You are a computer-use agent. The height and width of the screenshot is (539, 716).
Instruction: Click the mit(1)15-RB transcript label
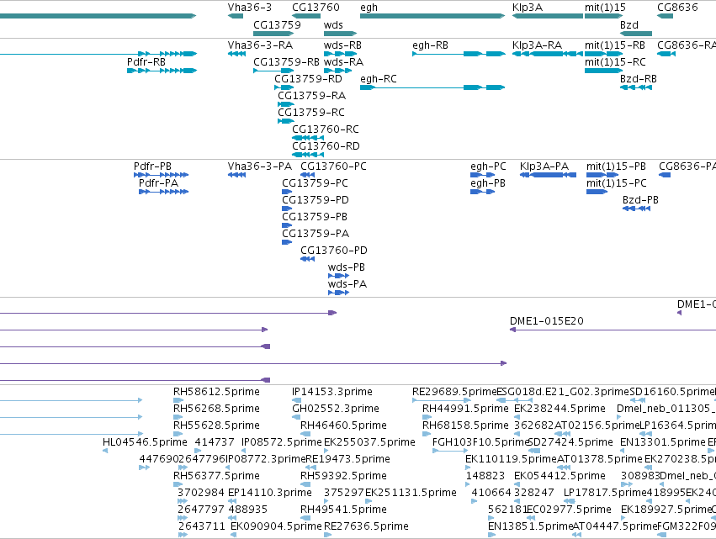click(x=615, y=45)
